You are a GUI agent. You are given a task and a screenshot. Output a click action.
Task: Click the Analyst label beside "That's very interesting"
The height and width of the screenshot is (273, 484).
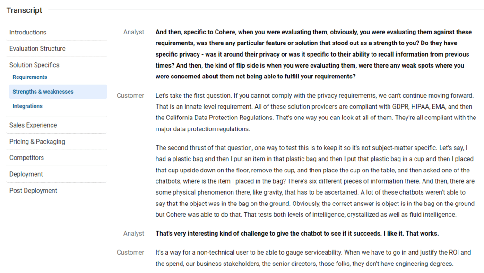click(134, 234)
